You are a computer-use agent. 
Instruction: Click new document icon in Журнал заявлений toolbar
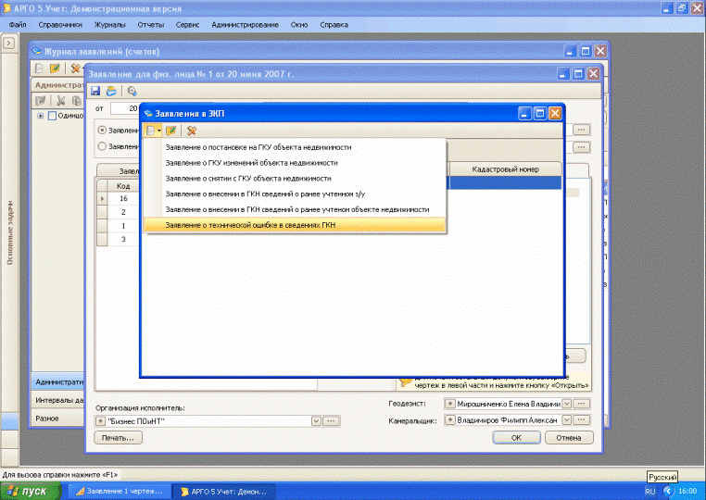40,68
